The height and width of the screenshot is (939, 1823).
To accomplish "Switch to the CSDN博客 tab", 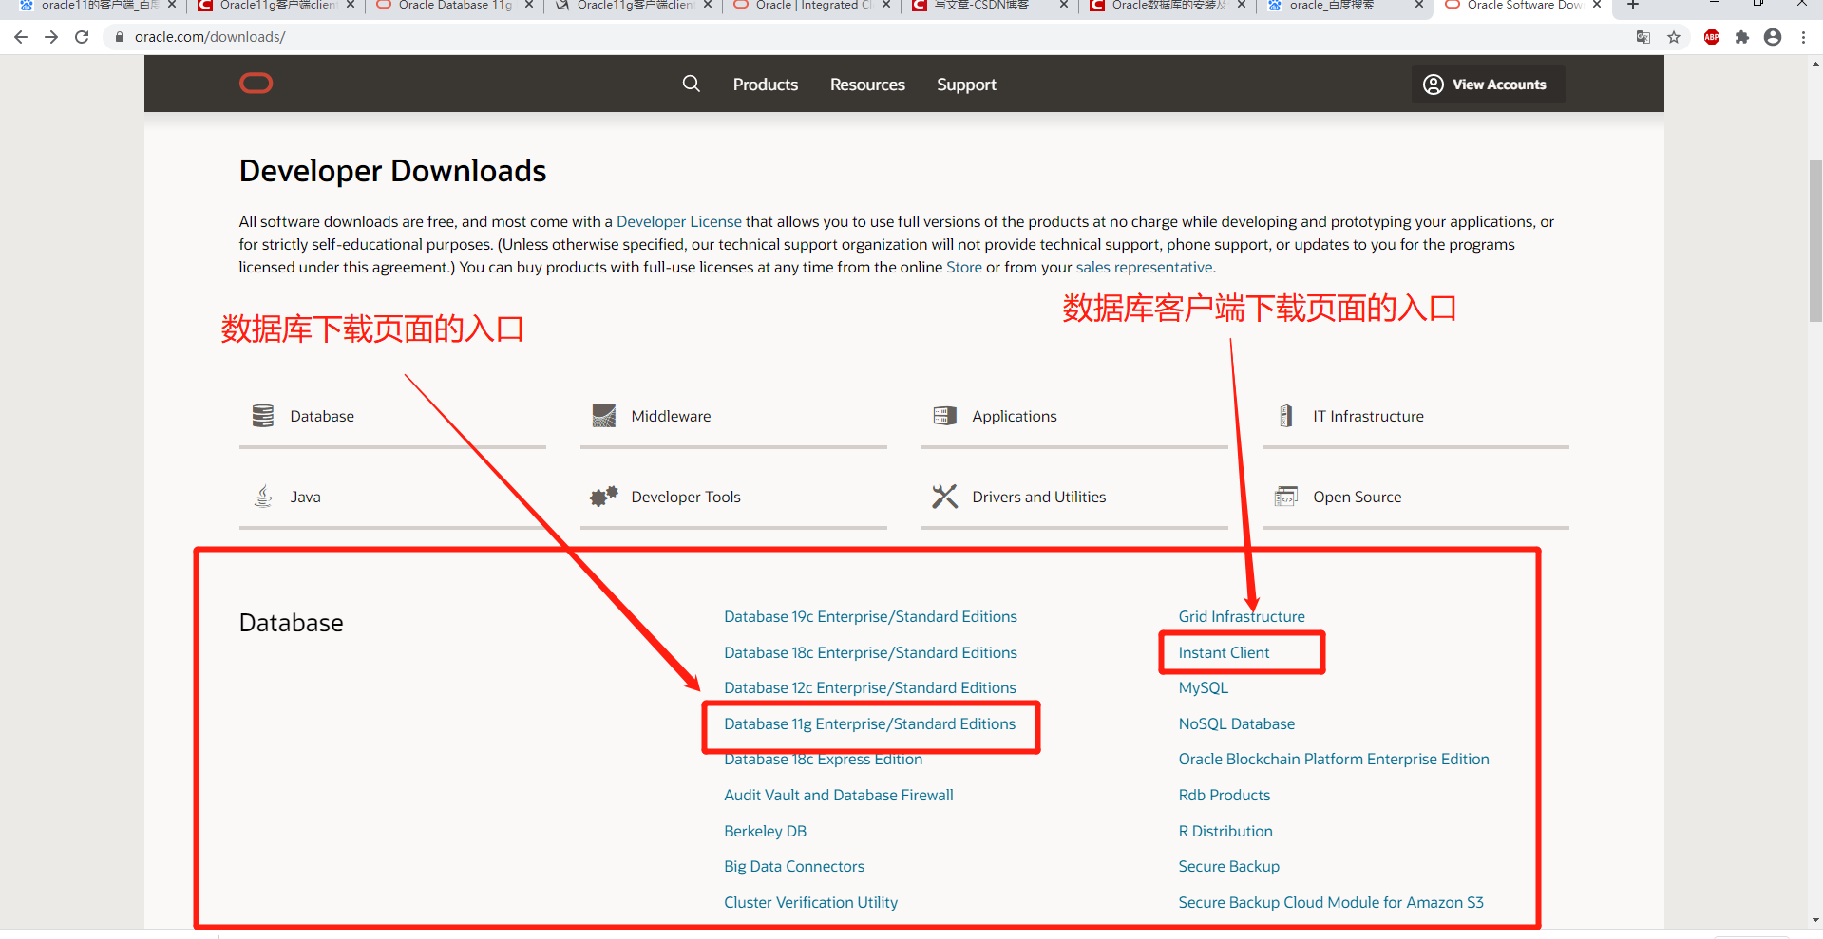I will click(x=990, y=6).
